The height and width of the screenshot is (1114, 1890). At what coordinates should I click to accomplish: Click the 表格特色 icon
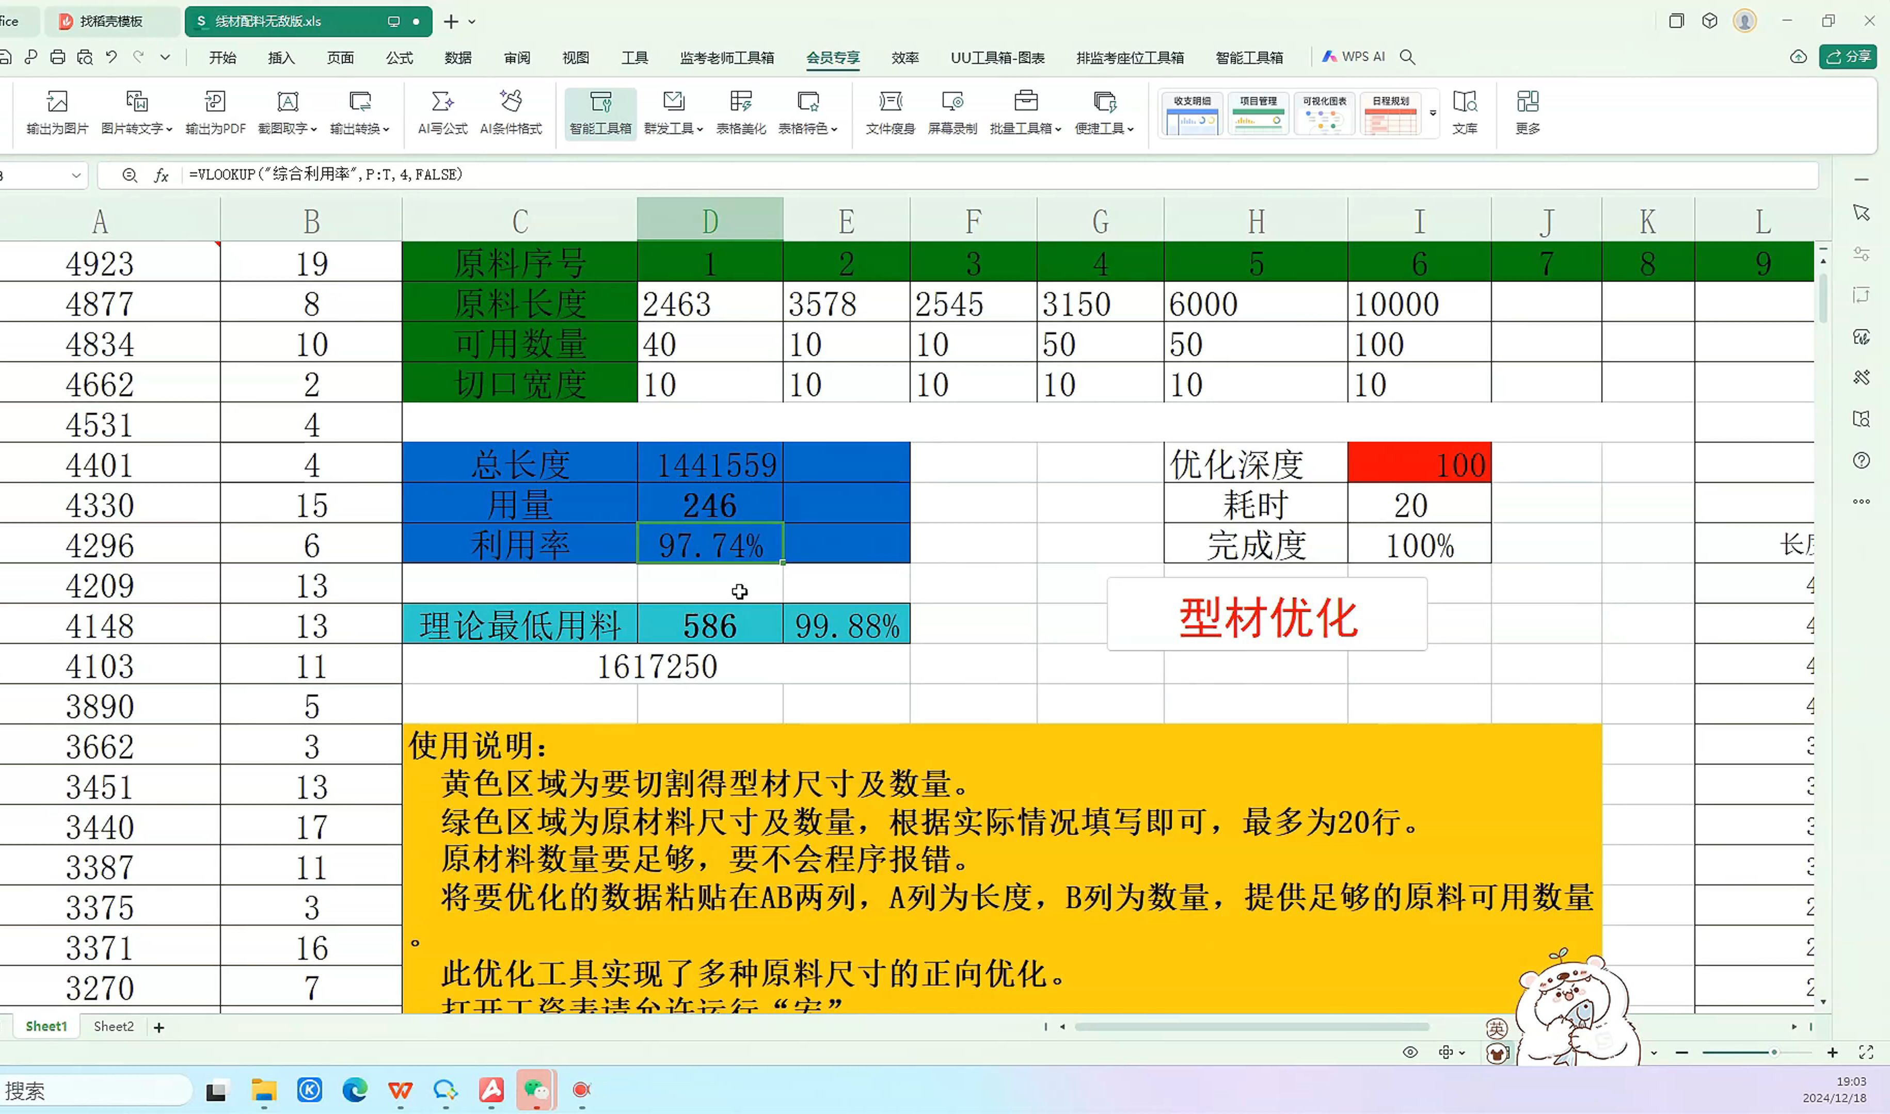click(x=808, y=112)
